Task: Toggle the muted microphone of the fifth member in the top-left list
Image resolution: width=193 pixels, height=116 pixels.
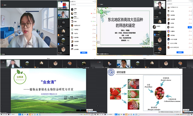Action: [93, 25]
